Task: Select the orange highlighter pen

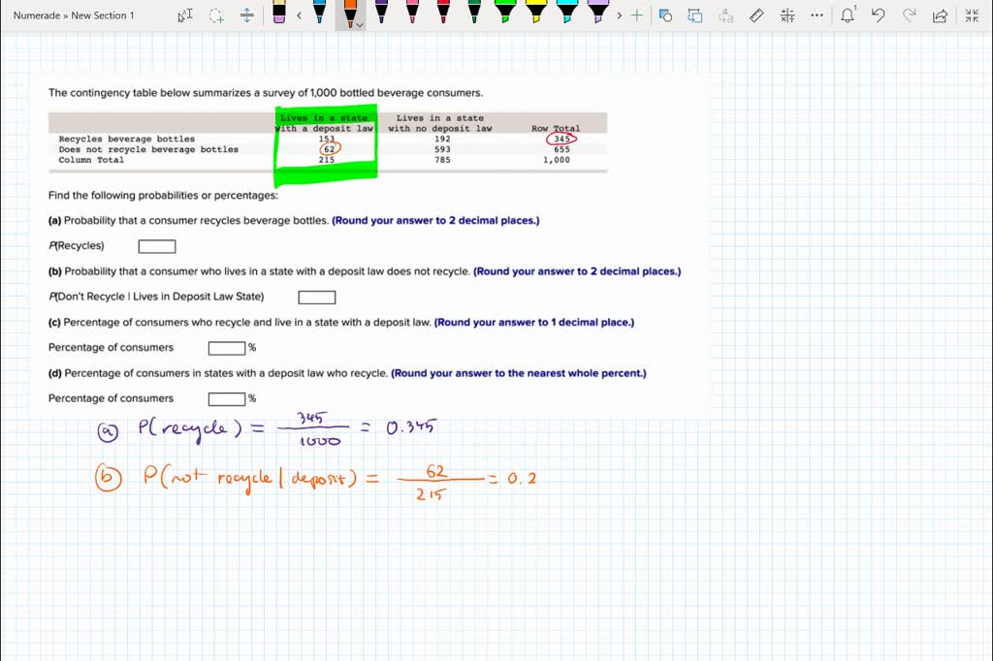Action: [x=350, y=15]
